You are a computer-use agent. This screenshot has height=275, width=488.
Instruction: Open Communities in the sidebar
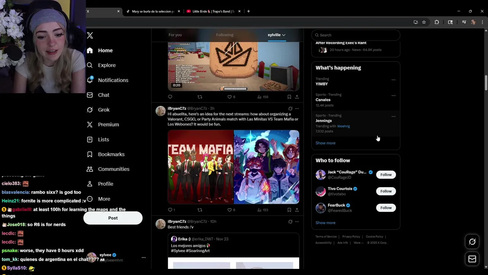click(x=108, y=169)
